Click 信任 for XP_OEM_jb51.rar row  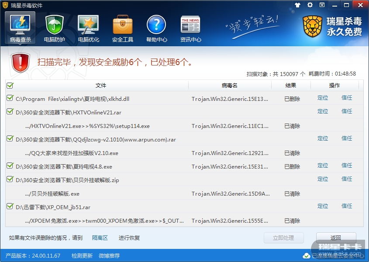tap(347, 206)
